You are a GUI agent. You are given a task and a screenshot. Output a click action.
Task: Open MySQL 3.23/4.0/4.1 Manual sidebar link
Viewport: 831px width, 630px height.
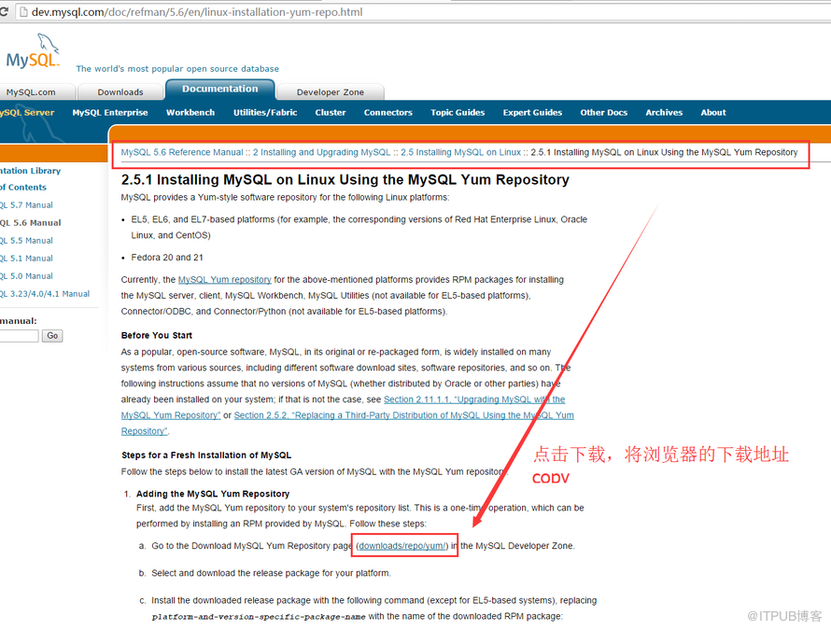(x=45, y=294)
